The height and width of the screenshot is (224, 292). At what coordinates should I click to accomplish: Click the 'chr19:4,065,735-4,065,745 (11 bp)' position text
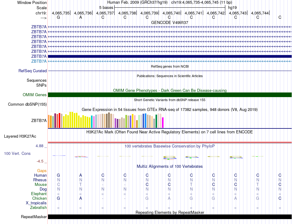point(202,2)
